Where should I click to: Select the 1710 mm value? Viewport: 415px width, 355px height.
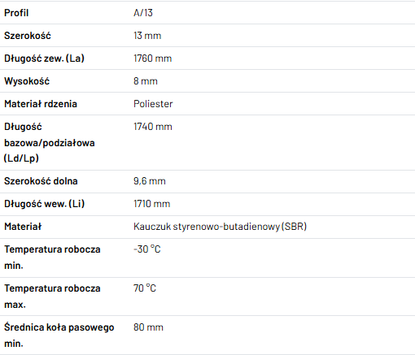click(x=151, y=204)
